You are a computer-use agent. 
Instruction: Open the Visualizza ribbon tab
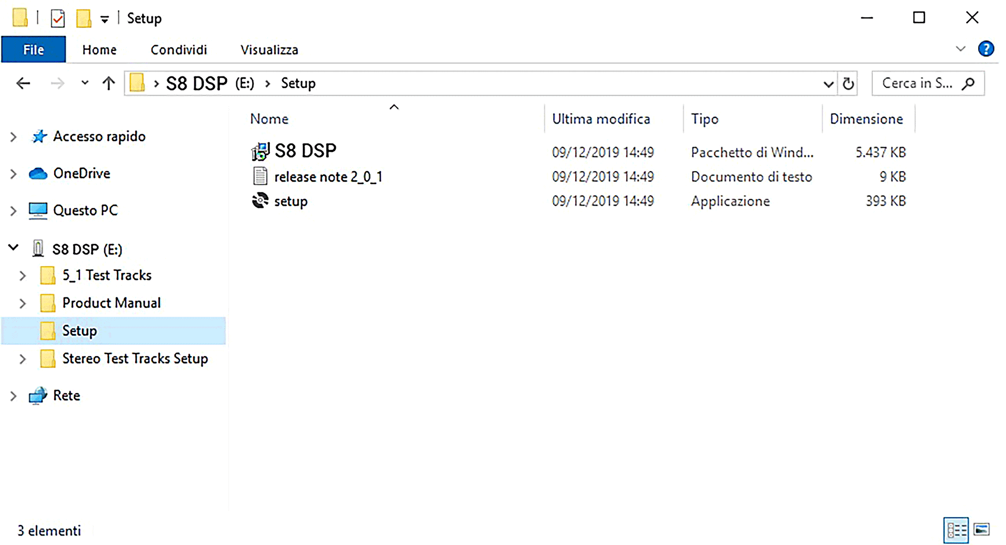pos(269,50)
